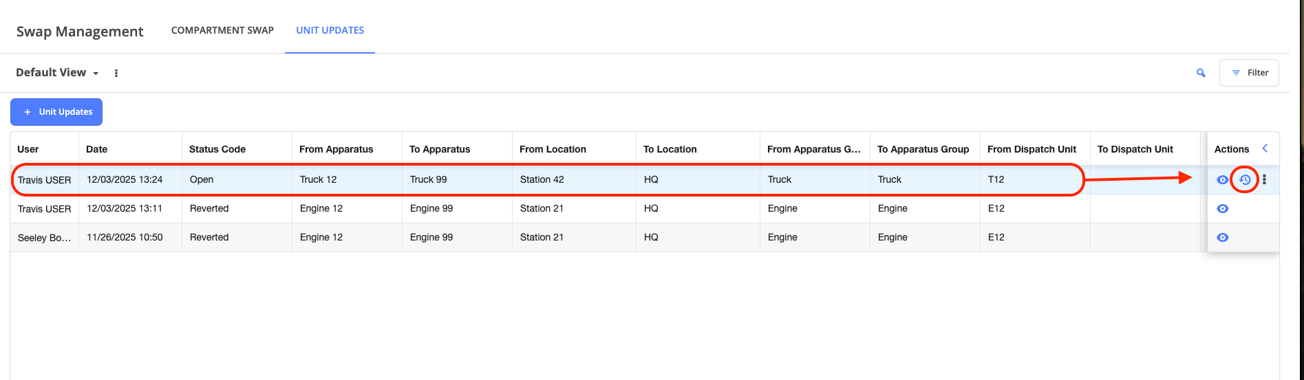This screenshot has height=380, width=1304.
Task: Sort by the Date column header
Action: click(97, 149)
